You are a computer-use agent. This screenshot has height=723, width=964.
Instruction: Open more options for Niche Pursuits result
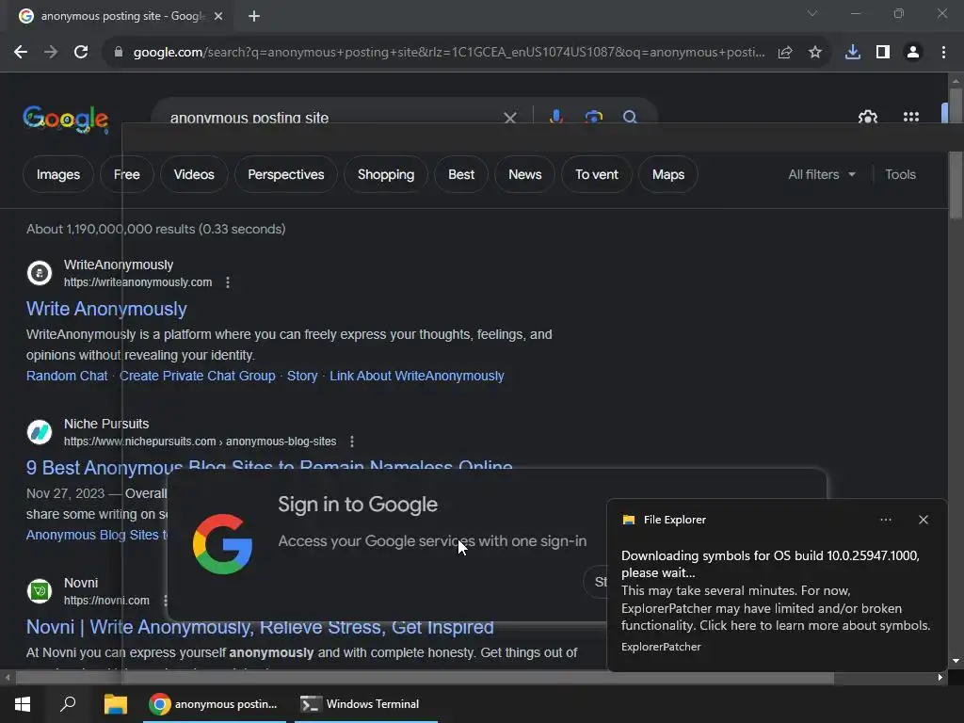352,442
